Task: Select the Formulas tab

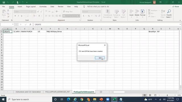Action: pos(43,7)
